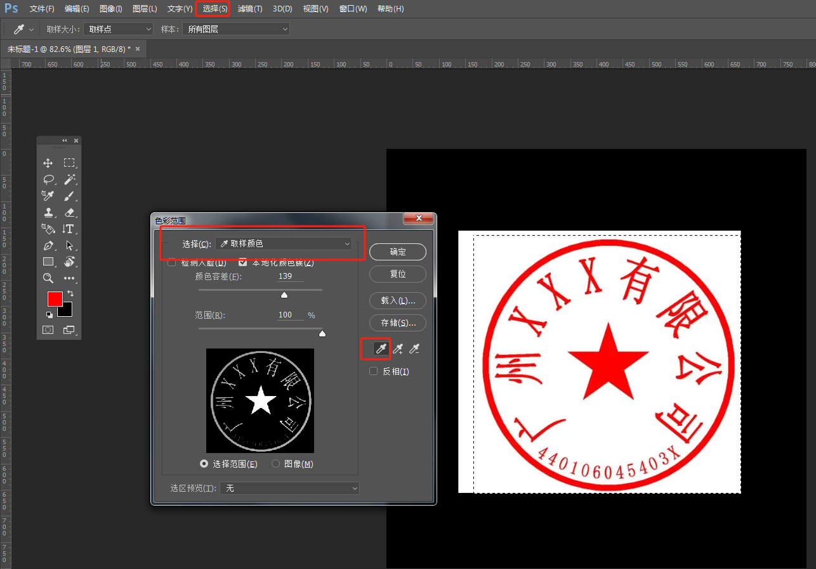
Task: Click the red foreground color swatch
Action: [55, 299]
